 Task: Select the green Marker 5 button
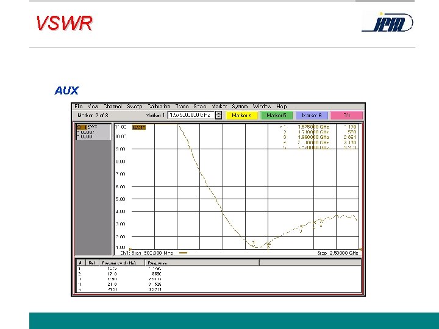click(x=277, y=115)
